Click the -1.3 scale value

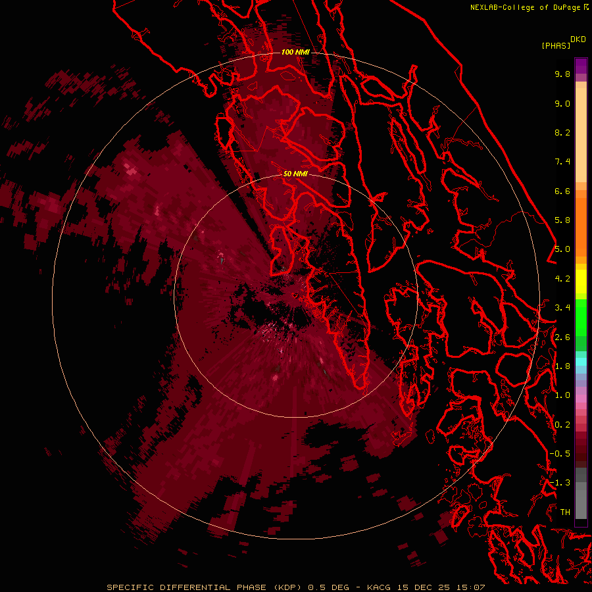(560, 483)
